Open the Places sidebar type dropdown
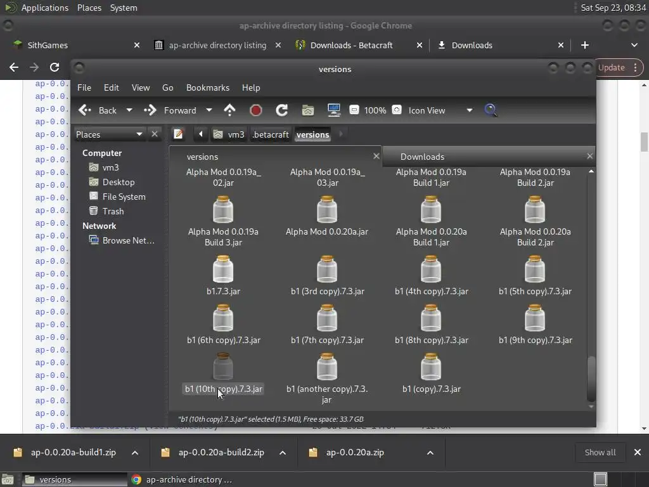 click(109, 134)
